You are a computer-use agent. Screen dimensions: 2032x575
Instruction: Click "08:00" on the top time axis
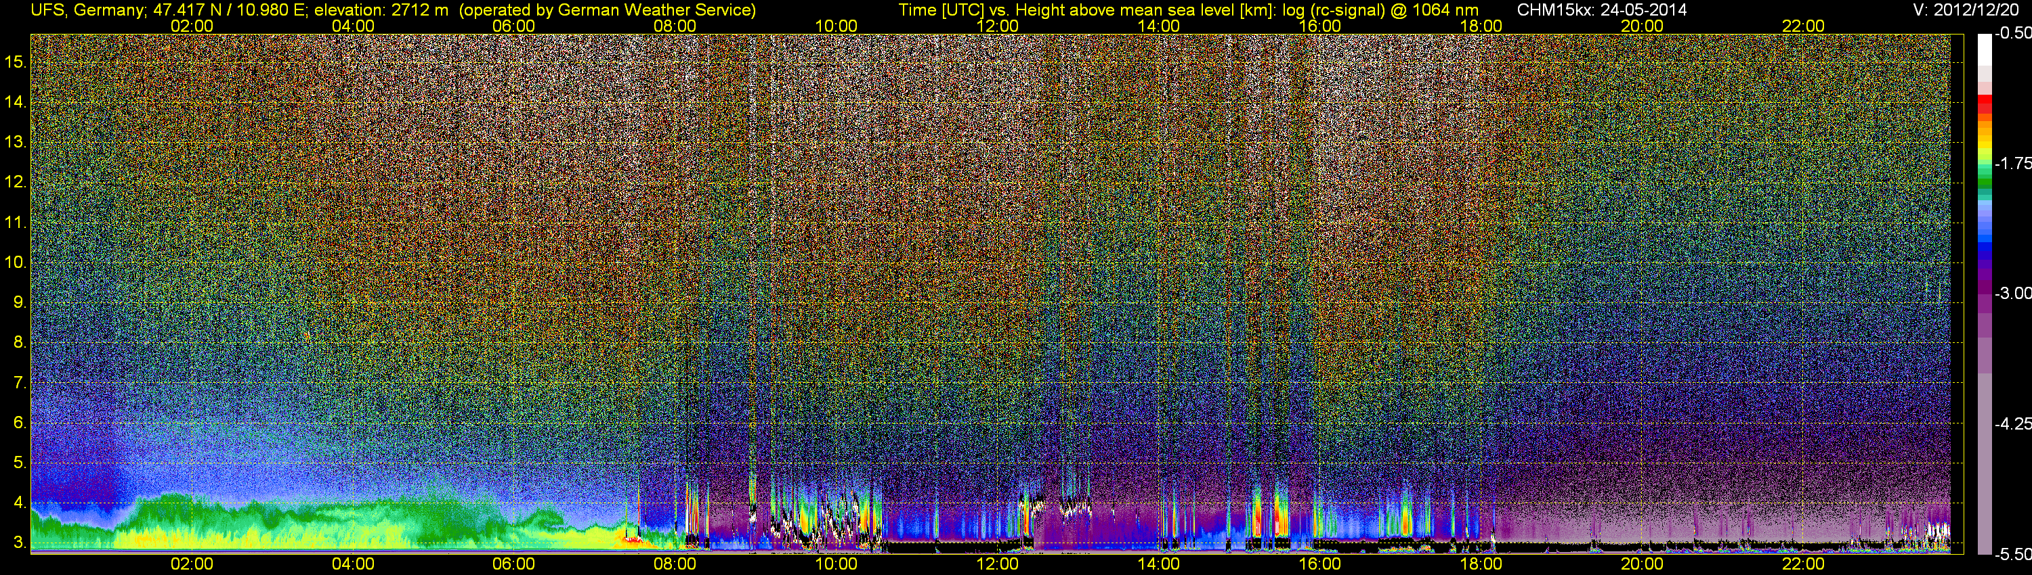[675, 26]
